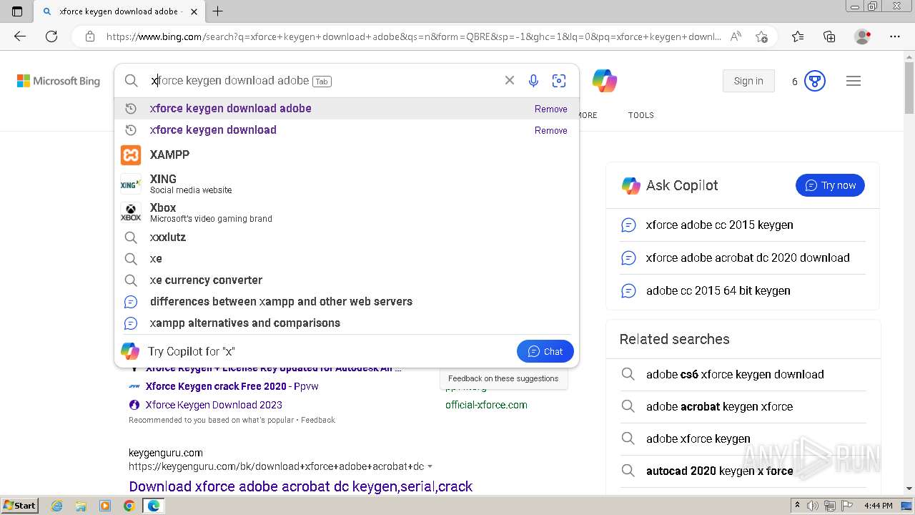Screen dimensions: 915x515
Task: Select the xe suggestion
Action: (347, 259)
